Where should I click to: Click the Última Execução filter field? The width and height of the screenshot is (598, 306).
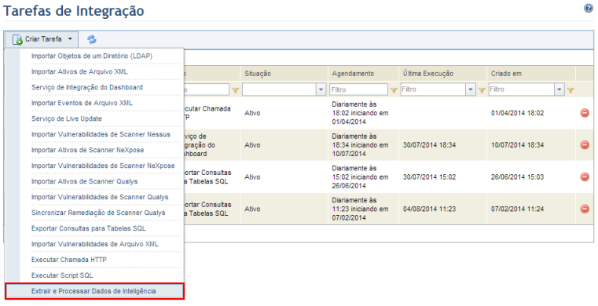[x=433, y=89]
